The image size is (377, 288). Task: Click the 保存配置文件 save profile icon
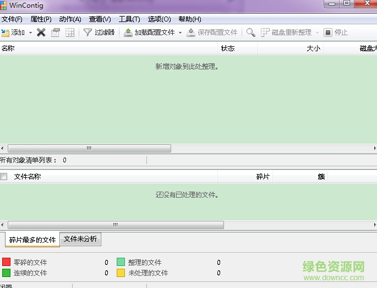click(x=191, y=32)
